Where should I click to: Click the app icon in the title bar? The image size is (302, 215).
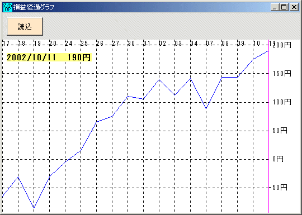(x=8, y=7)
